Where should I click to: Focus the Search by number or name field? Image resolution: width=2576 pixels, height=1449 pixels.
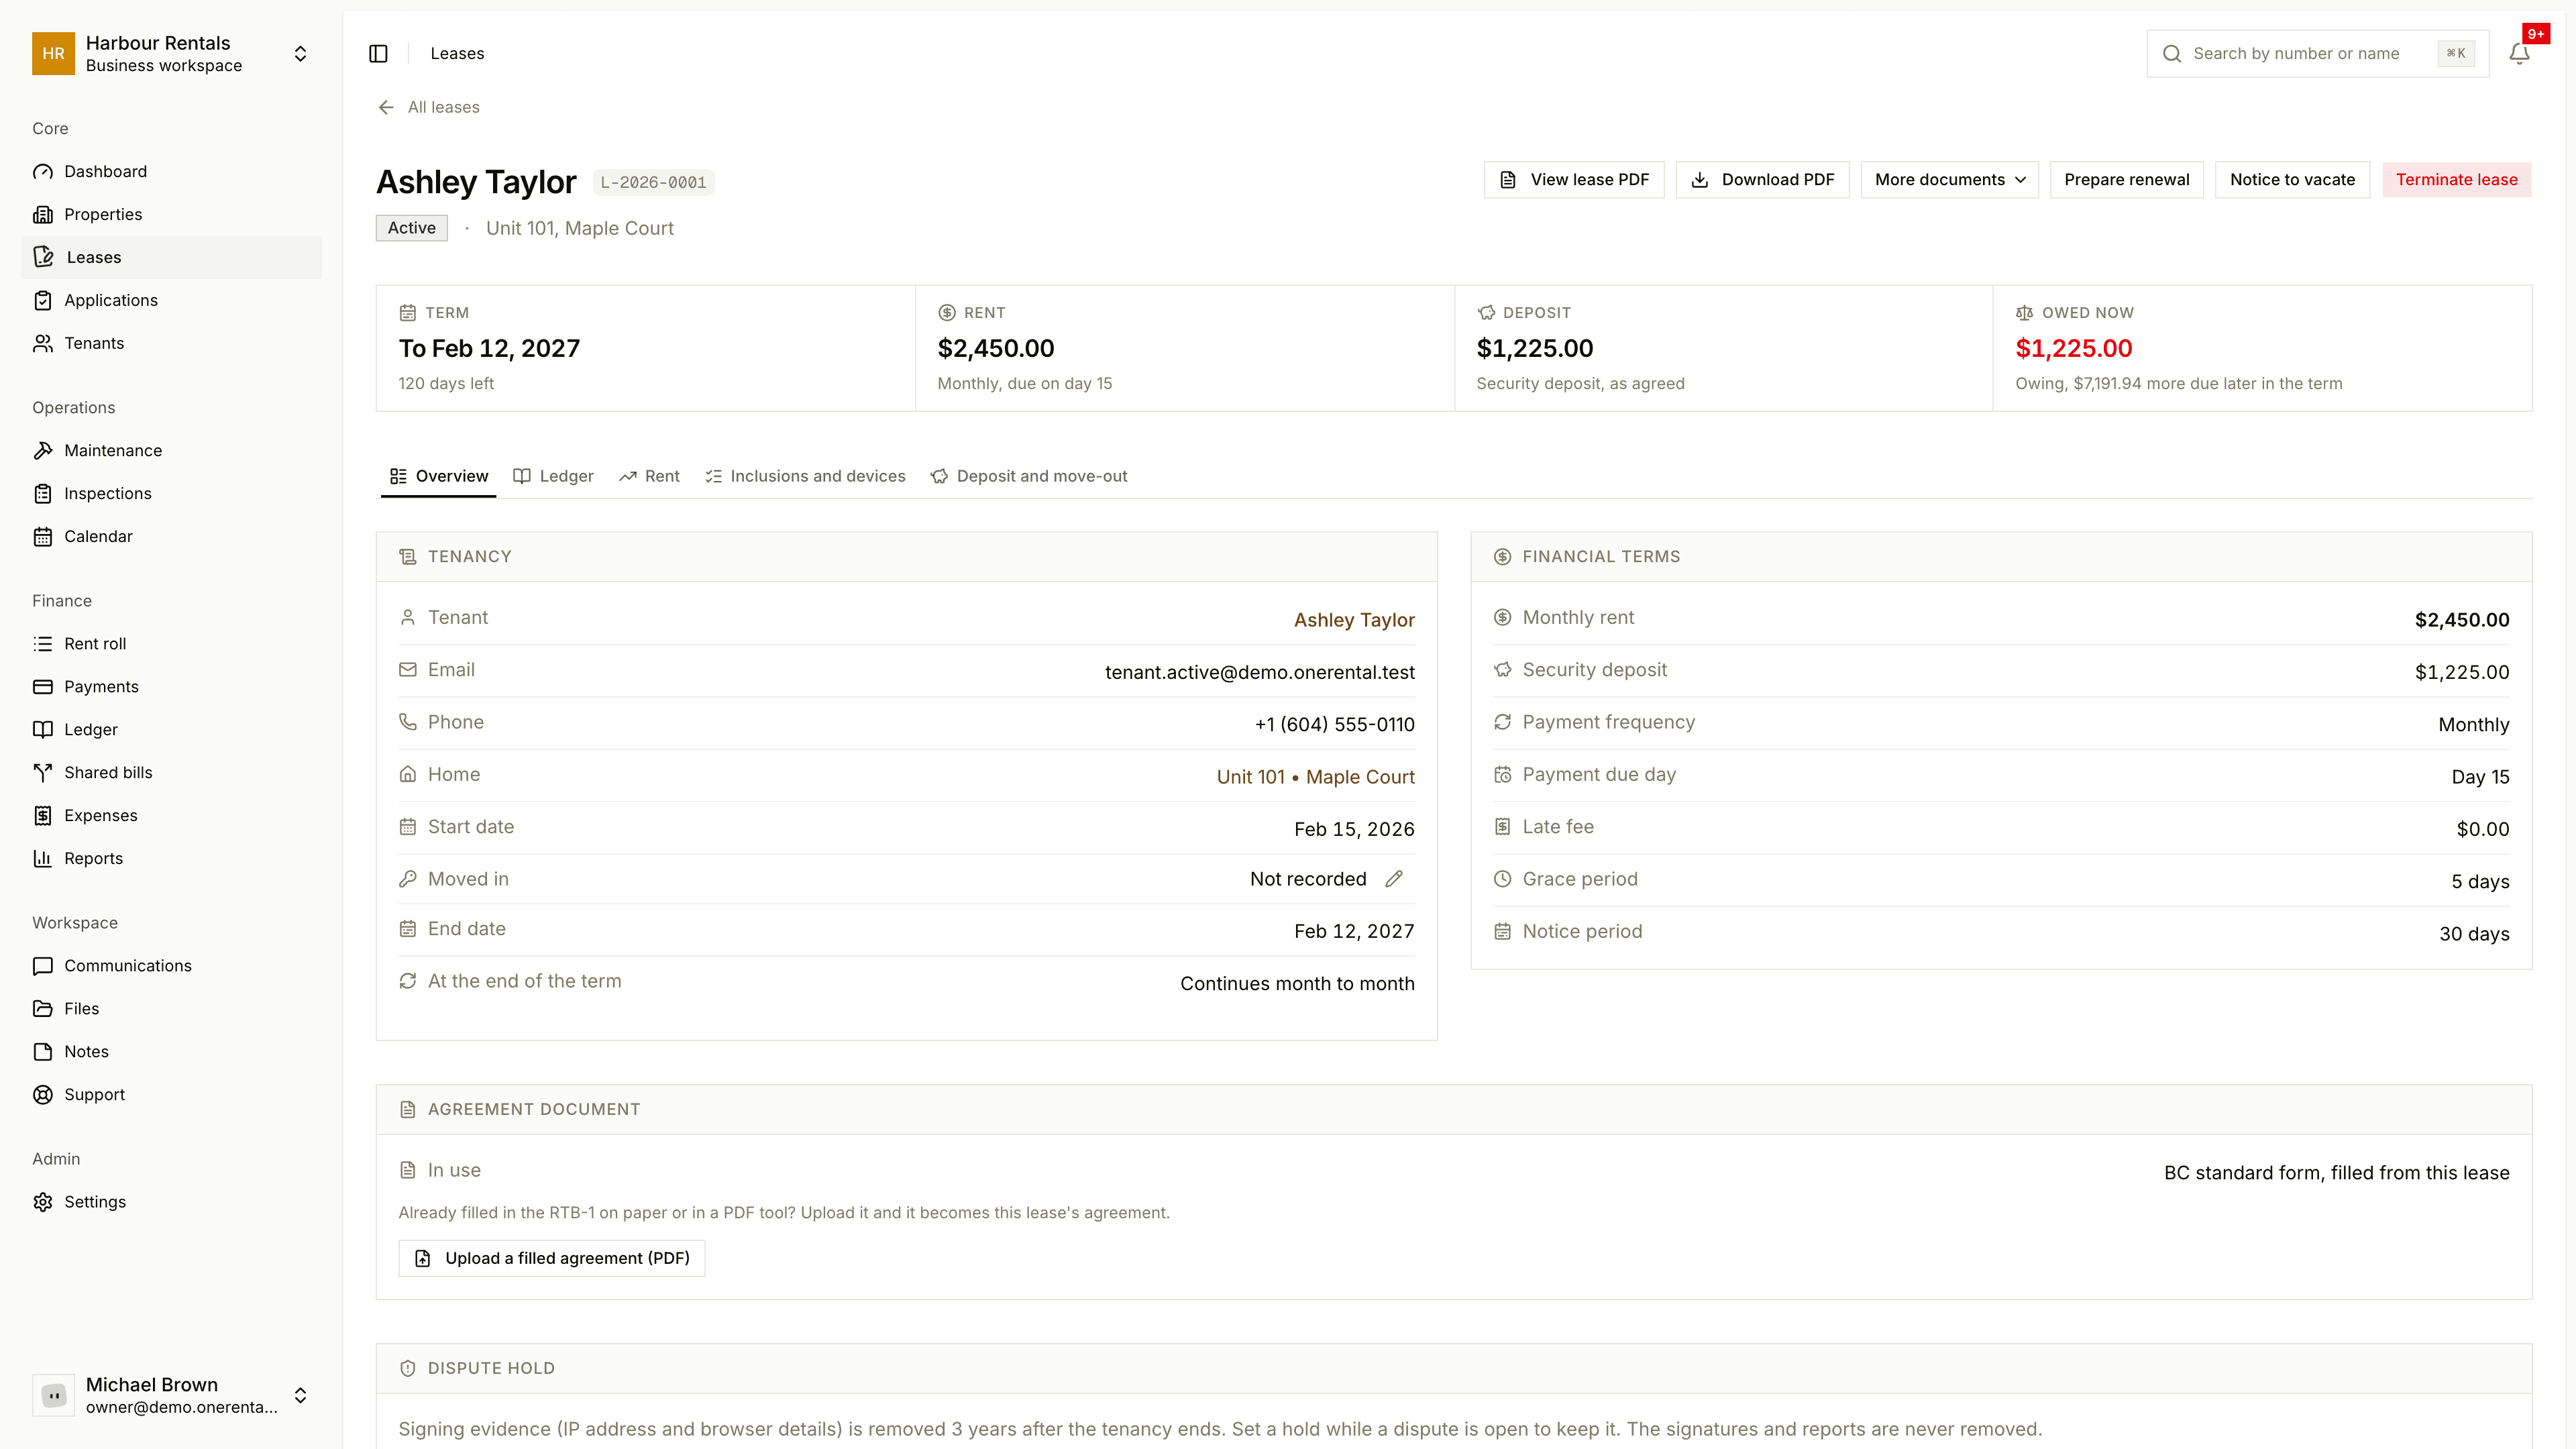pyautogui.click(x=2317, y=54)
